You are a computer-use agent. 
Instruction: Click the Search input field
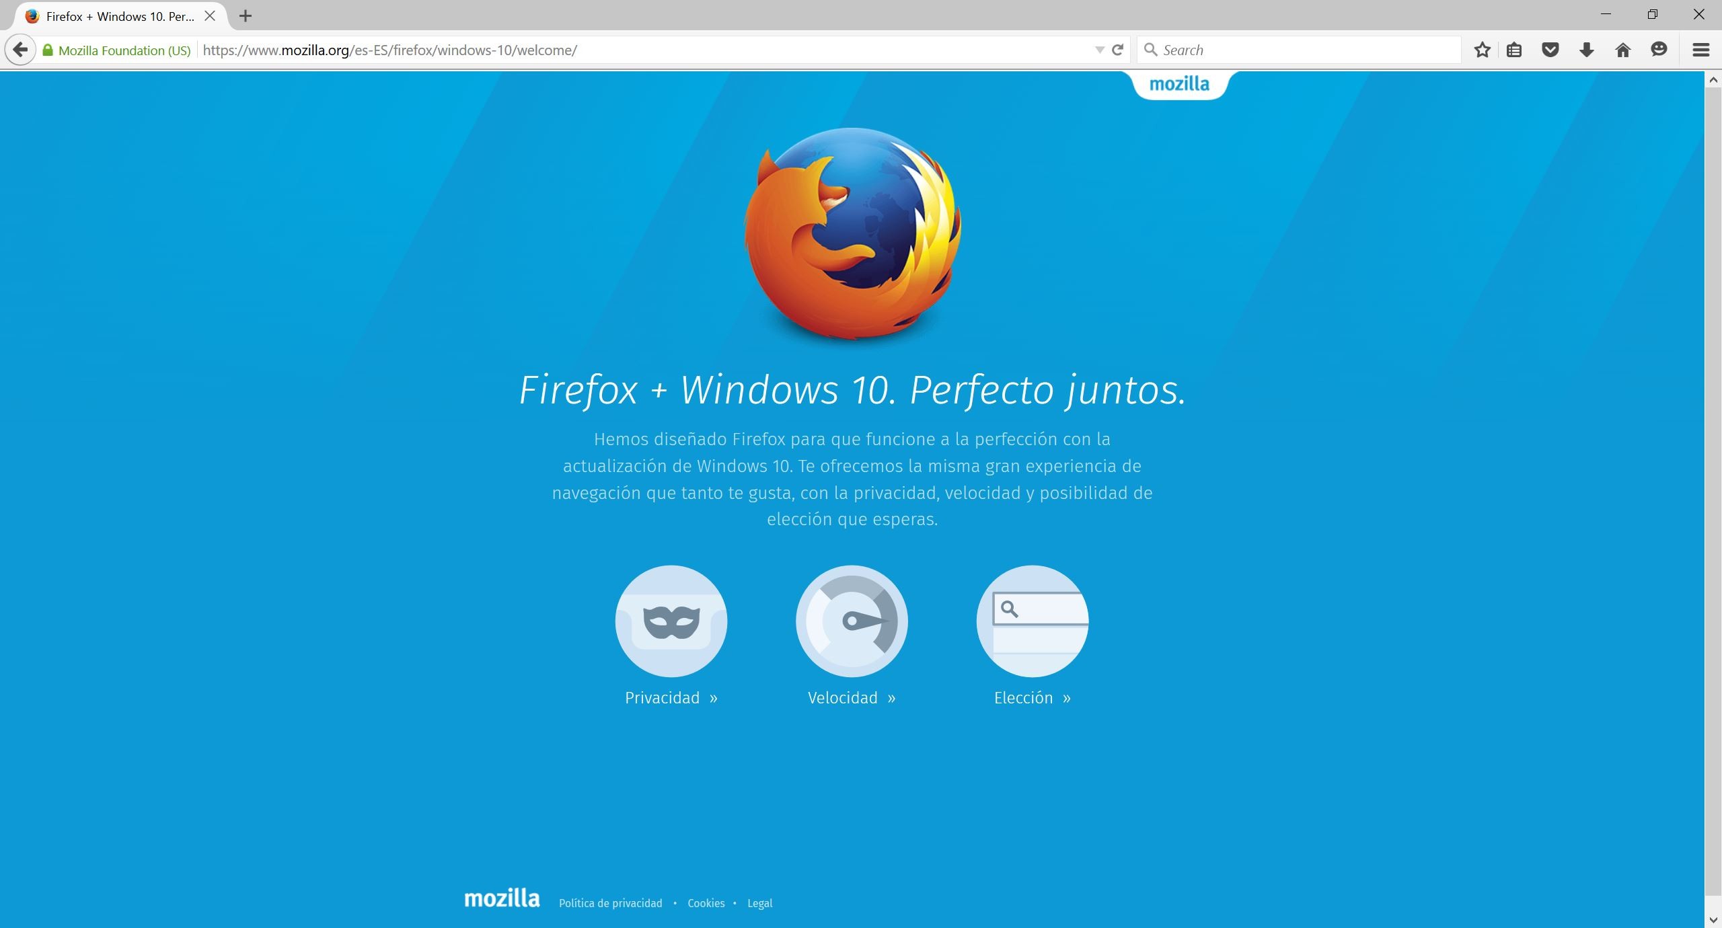point(1304,49)
